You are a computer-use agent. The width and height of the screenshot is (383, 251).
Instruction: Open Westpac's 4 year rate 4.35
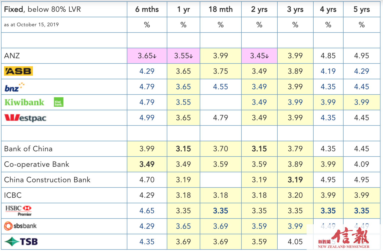(x=328, y=118)
